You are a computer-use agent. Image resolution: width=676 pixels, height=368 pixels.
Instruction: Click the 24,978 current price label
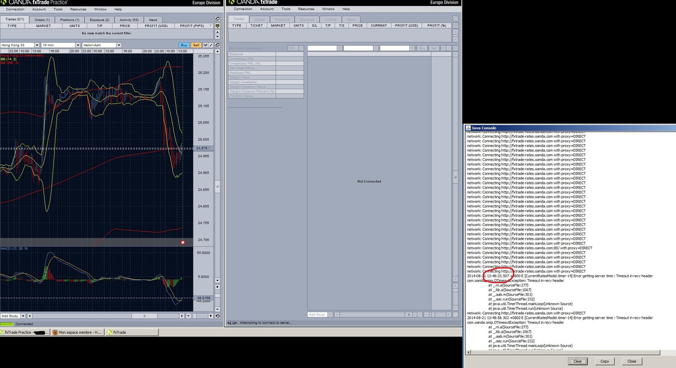pos(203,148)
